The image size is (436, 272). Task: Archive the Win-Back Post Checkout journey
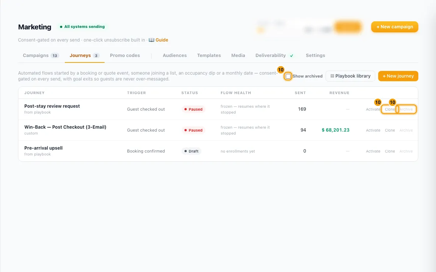click(406, 130)
